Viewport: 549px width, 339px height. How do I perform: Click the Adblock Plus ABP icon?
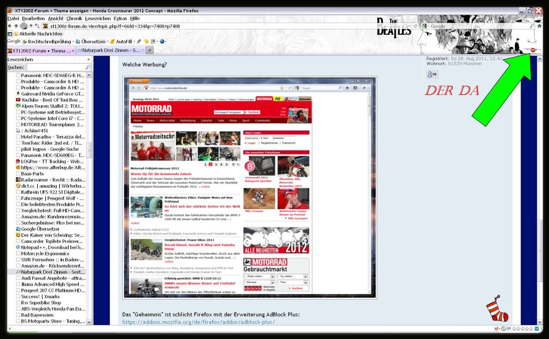(533, 50)
